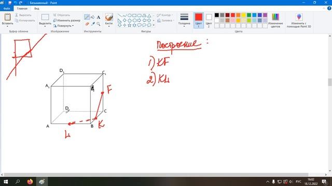The image size is (332, 186).
Task: Choose the Right triangle shape
Action: (x=120, y=20)
